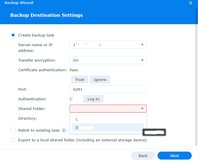Click the green Pass certificate status
Image resolution: width=198 pixels, height=161 pixels.
74,70
